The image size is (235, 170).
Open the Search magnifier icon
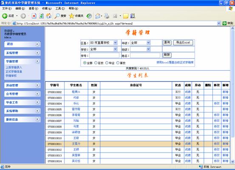pyautogui.click(x=57, y=16)
